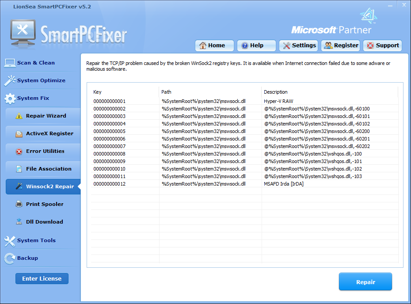Click the System Optimize wand icon

pyautogui.click(x=10, y=81)
